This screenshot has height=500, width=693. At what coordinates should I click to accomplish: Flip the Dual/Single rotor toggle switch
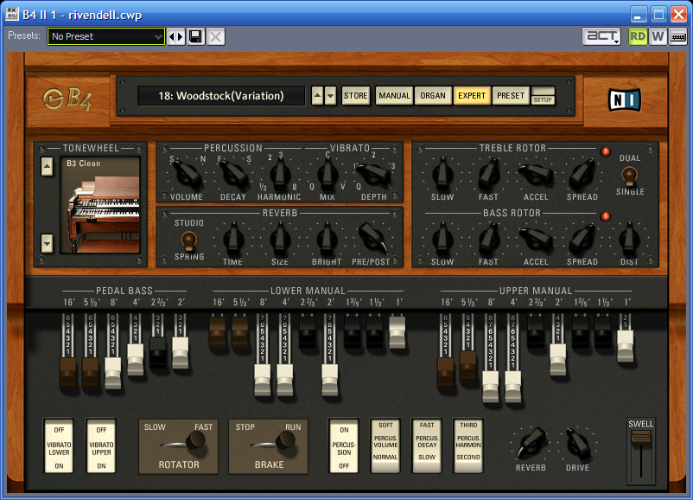pyautogui.click(x=629, y=176)
